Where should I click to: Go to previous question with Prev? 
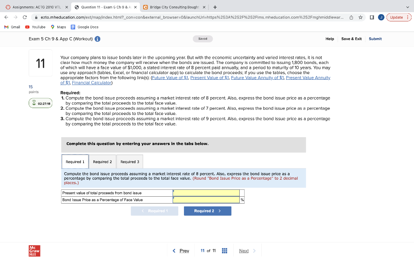tap(181, 251)
